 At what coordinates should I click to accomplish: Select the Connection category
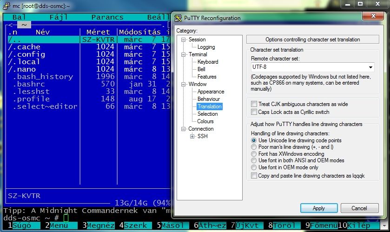(x=201, y=129)
